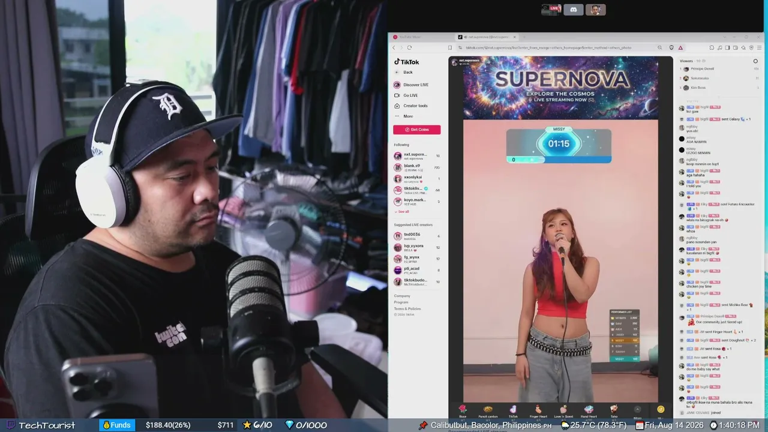The height and width of the screenshot is (432, 768).
Task: Close the nxt.supernova browser tab
Action: pos(515,37)
